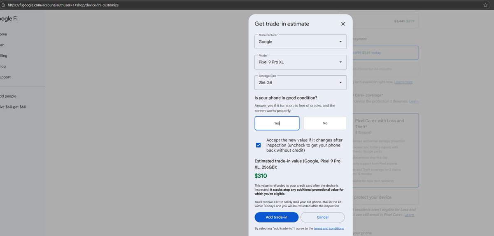This screenshot has height=236, width=494.
Task: Open Support in the Google Fi sidebar
Action: (x=5, y=77)
